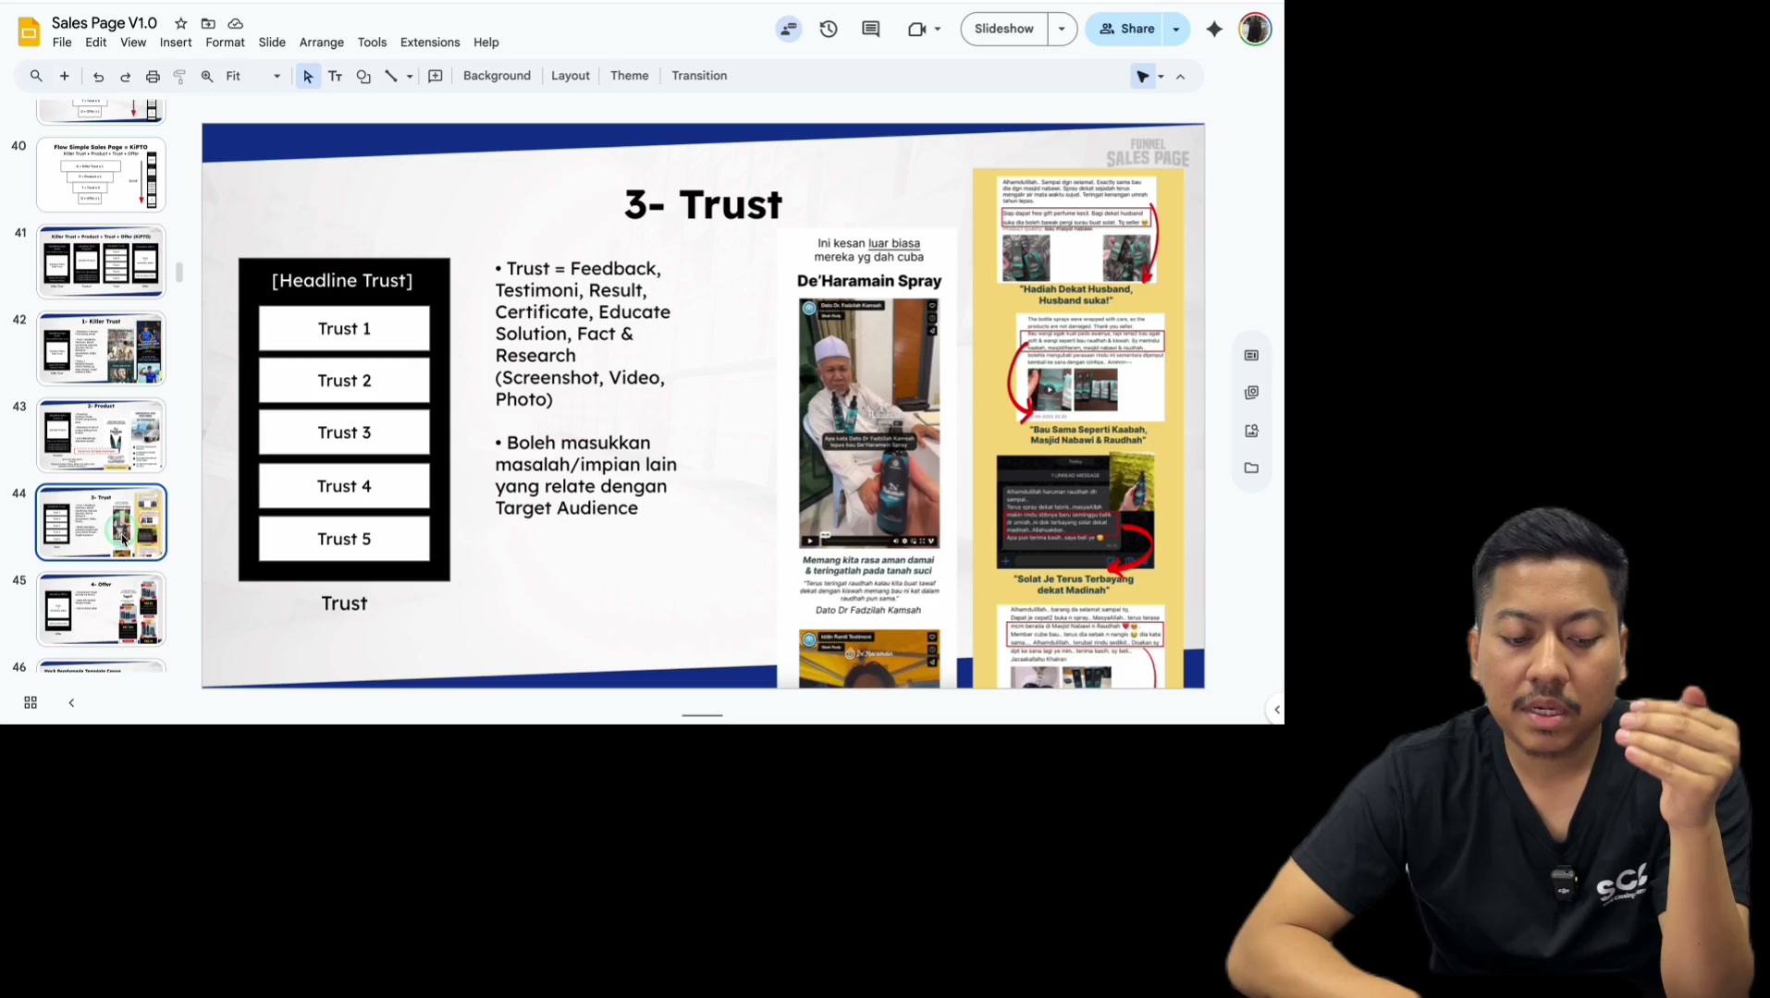Open the Gemini sparkle assistant

coord(1214,29)
